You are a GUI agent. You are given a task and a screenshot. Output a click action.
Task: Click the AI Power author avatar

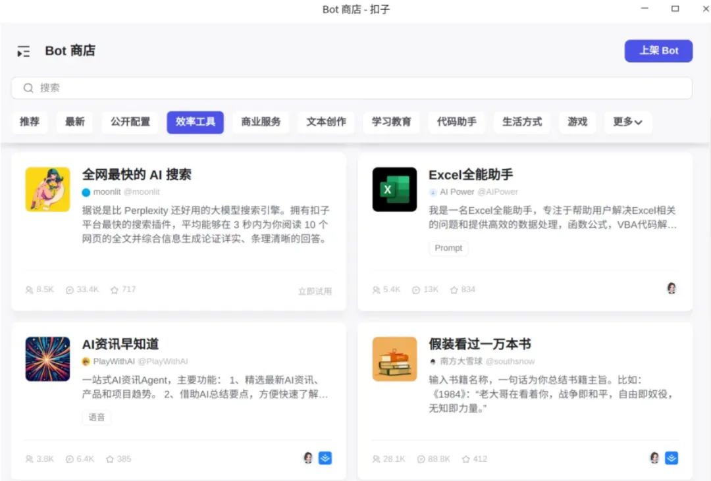[x=433, y=192]
